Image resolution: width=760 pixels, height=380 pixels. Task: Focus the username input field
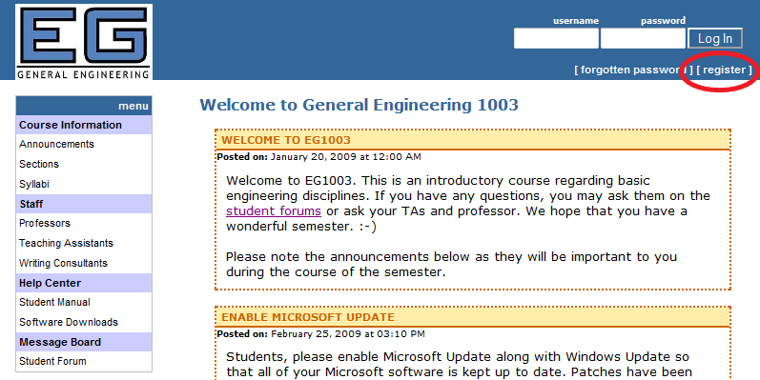[x=556, y=38]
